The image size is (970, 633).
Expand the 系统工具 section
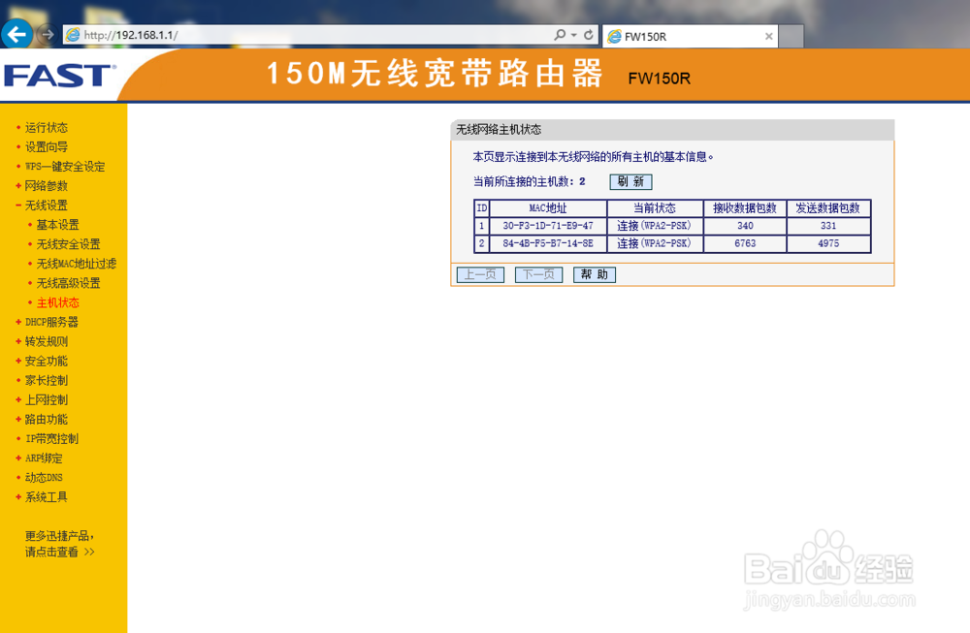(46, 496)
